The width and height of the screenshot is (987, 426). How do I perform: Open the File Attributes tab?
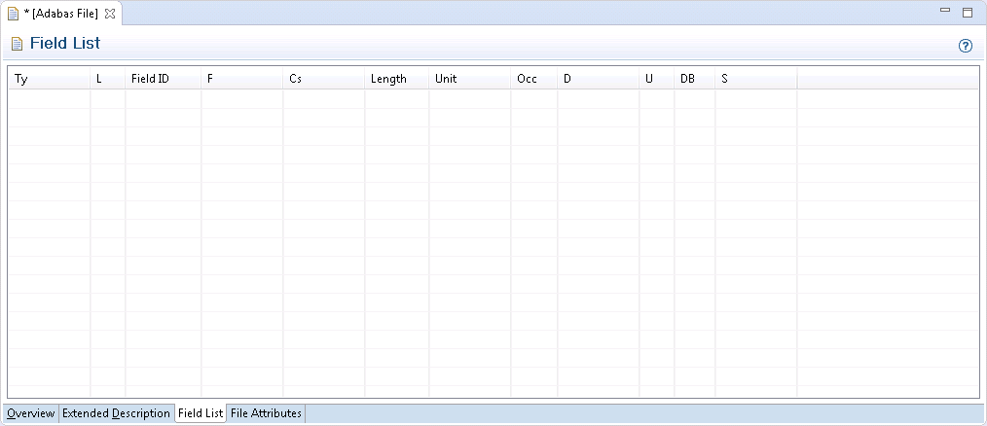[266, 413]
